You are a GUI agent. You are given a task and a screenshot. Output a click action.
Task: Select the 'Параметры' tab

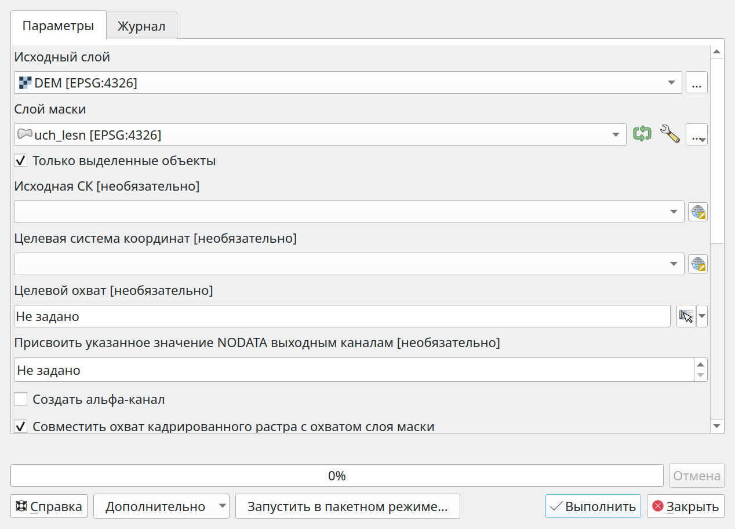(58, 25)
